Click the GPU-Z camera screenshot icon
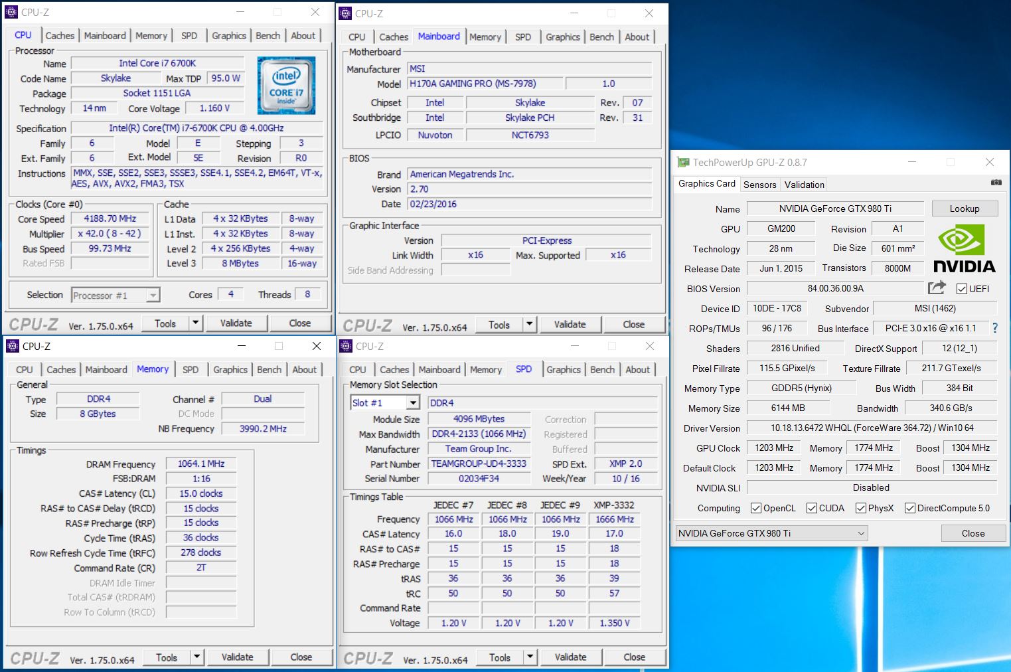The image size is (1011, 672). [996, 183]
